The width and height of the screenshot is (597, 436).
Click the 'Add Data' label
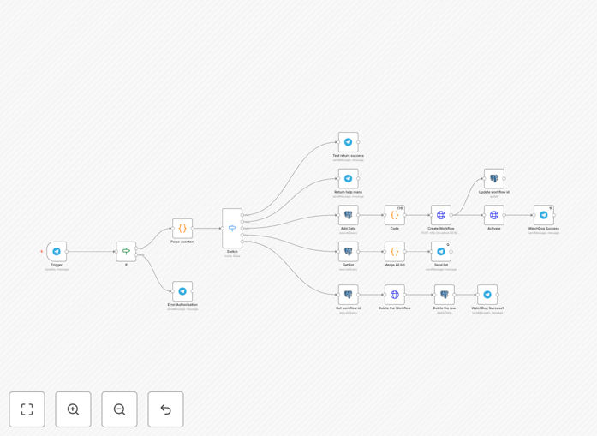click(348, 229)
